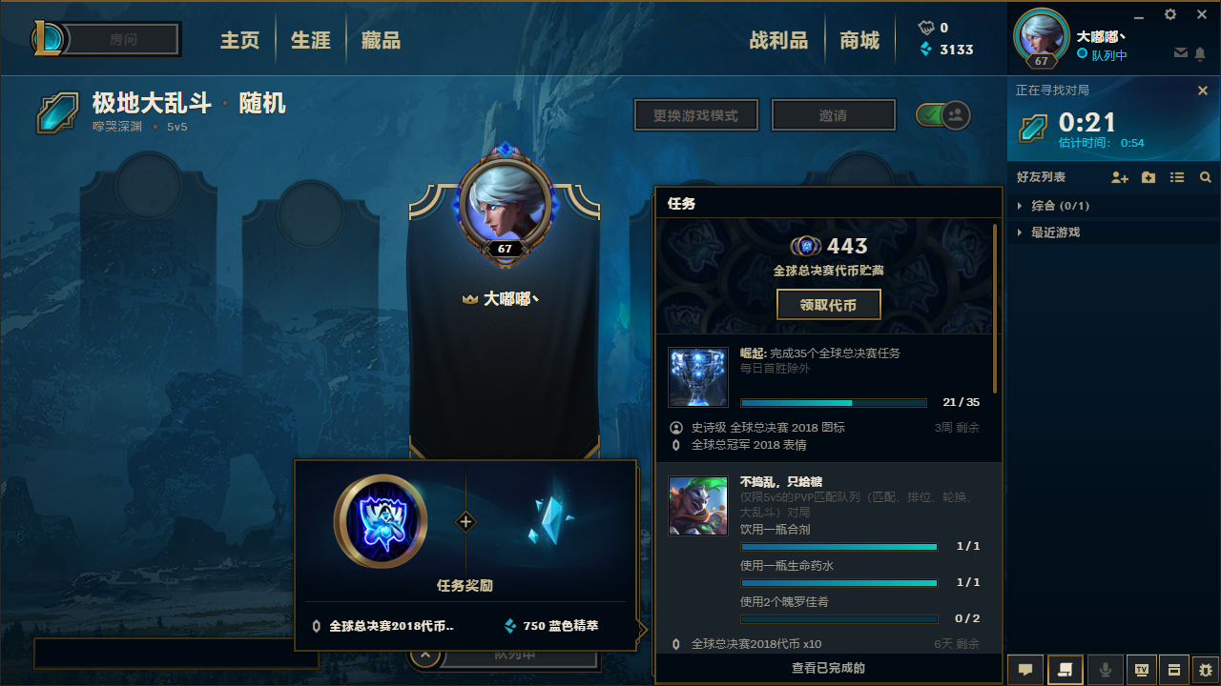Expand panel with up arrow button
This screenshot has height=686, width=1221.
pos(424,656)
